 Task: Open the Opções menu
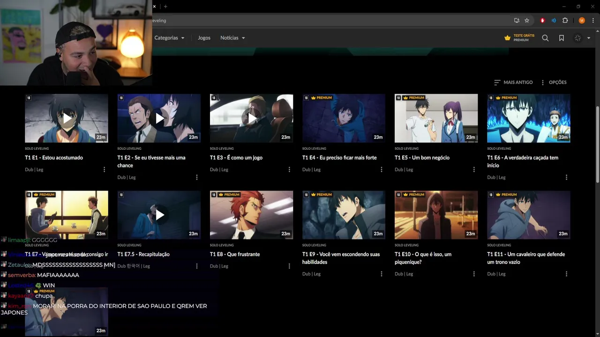coord(554,82)
